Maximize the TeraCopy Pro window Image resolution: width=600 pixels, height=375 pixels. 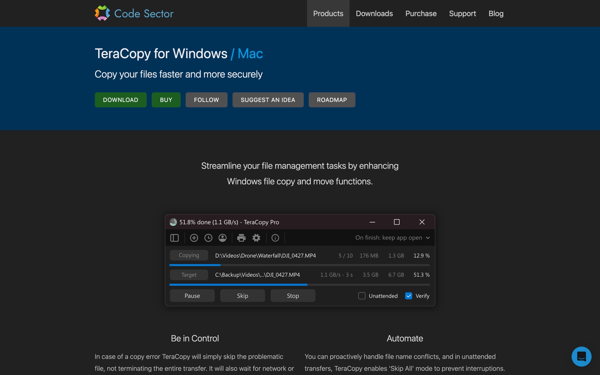click(397, 222)
